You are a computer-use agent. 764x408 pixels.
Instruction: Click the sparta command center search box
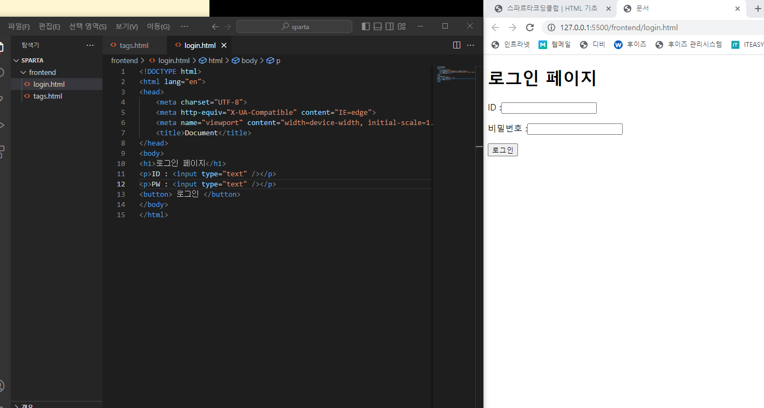[x=294, y=26]
